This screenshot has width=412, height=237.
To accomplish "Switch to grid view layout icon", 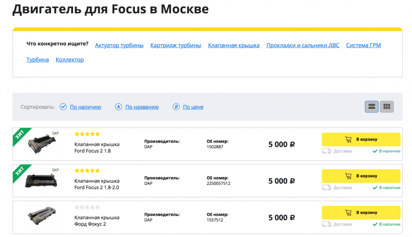I will [387, 107].
